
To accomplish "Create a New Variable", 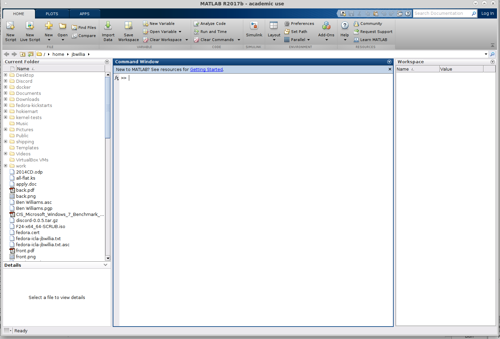I will pos(159,24).
